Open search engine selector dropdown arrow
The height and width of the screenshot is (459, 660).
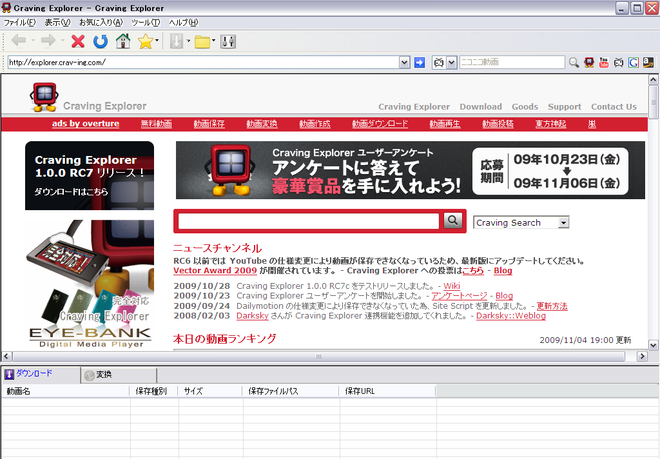coord(451,63)
